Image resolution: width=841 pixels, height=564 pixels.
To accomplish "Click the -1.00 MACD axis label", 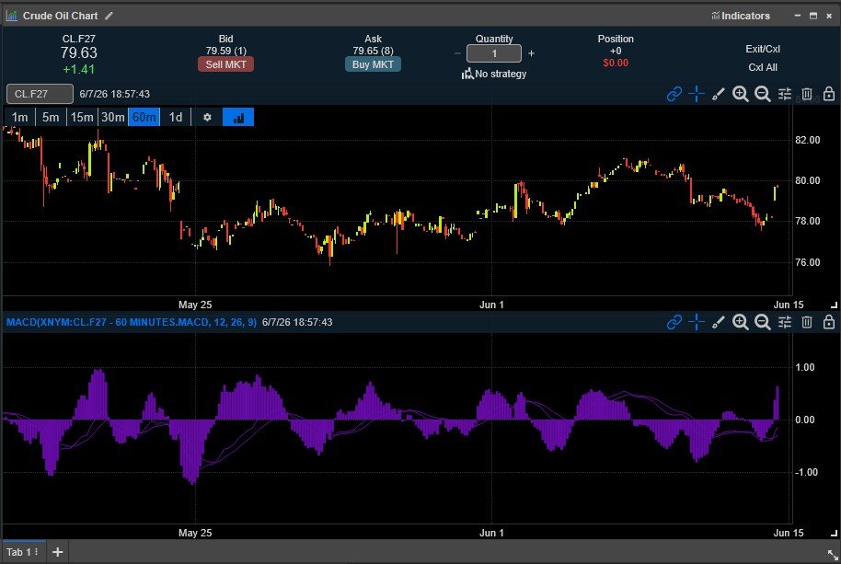I will (x=806, y=472).
